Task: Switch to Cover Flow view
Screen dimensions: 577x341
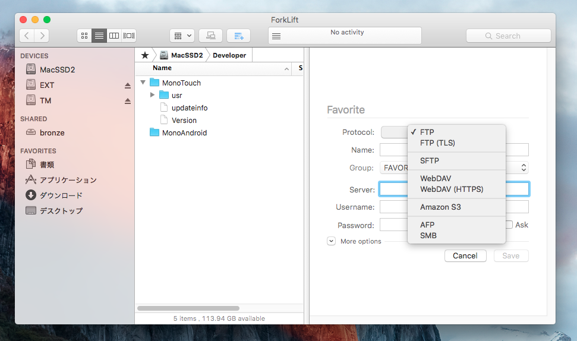Action: 129,36
